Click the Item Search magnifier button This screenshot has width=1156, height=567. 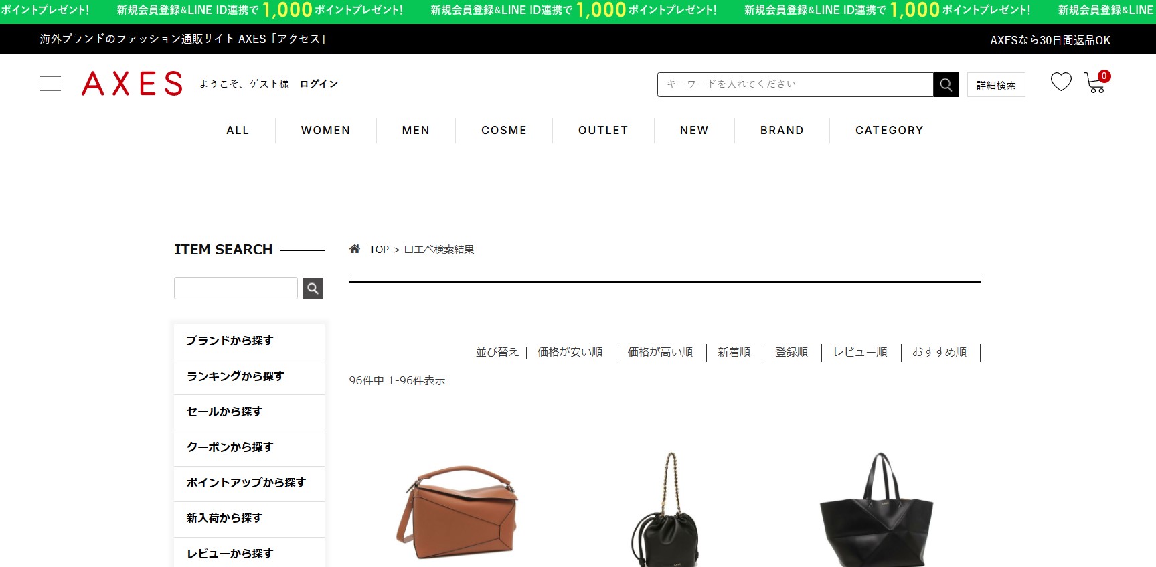tap(313, 289)
